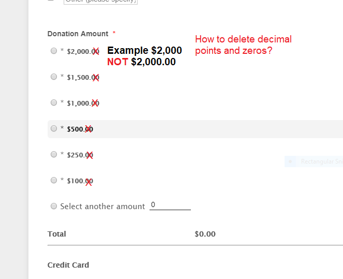Image resolution: width=343 pixels, height=279 pixels.
Task: Click the Example $2,000 annotation text
Action: click(144, 51)
